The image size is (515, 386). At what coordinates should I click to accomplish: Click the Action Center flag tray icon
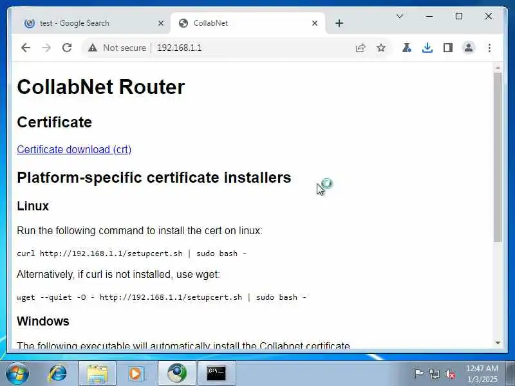[x=418, y=374]
